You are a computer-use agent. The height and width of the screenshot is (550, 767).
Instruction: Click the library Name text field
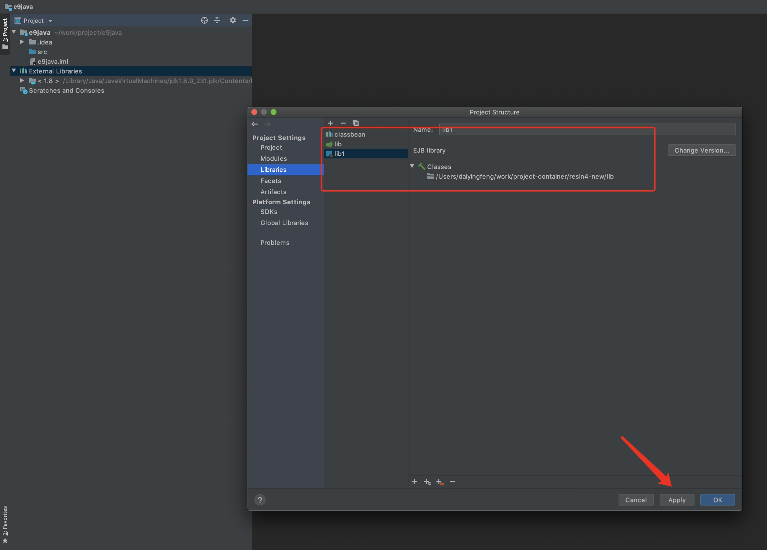click(587, 130)
